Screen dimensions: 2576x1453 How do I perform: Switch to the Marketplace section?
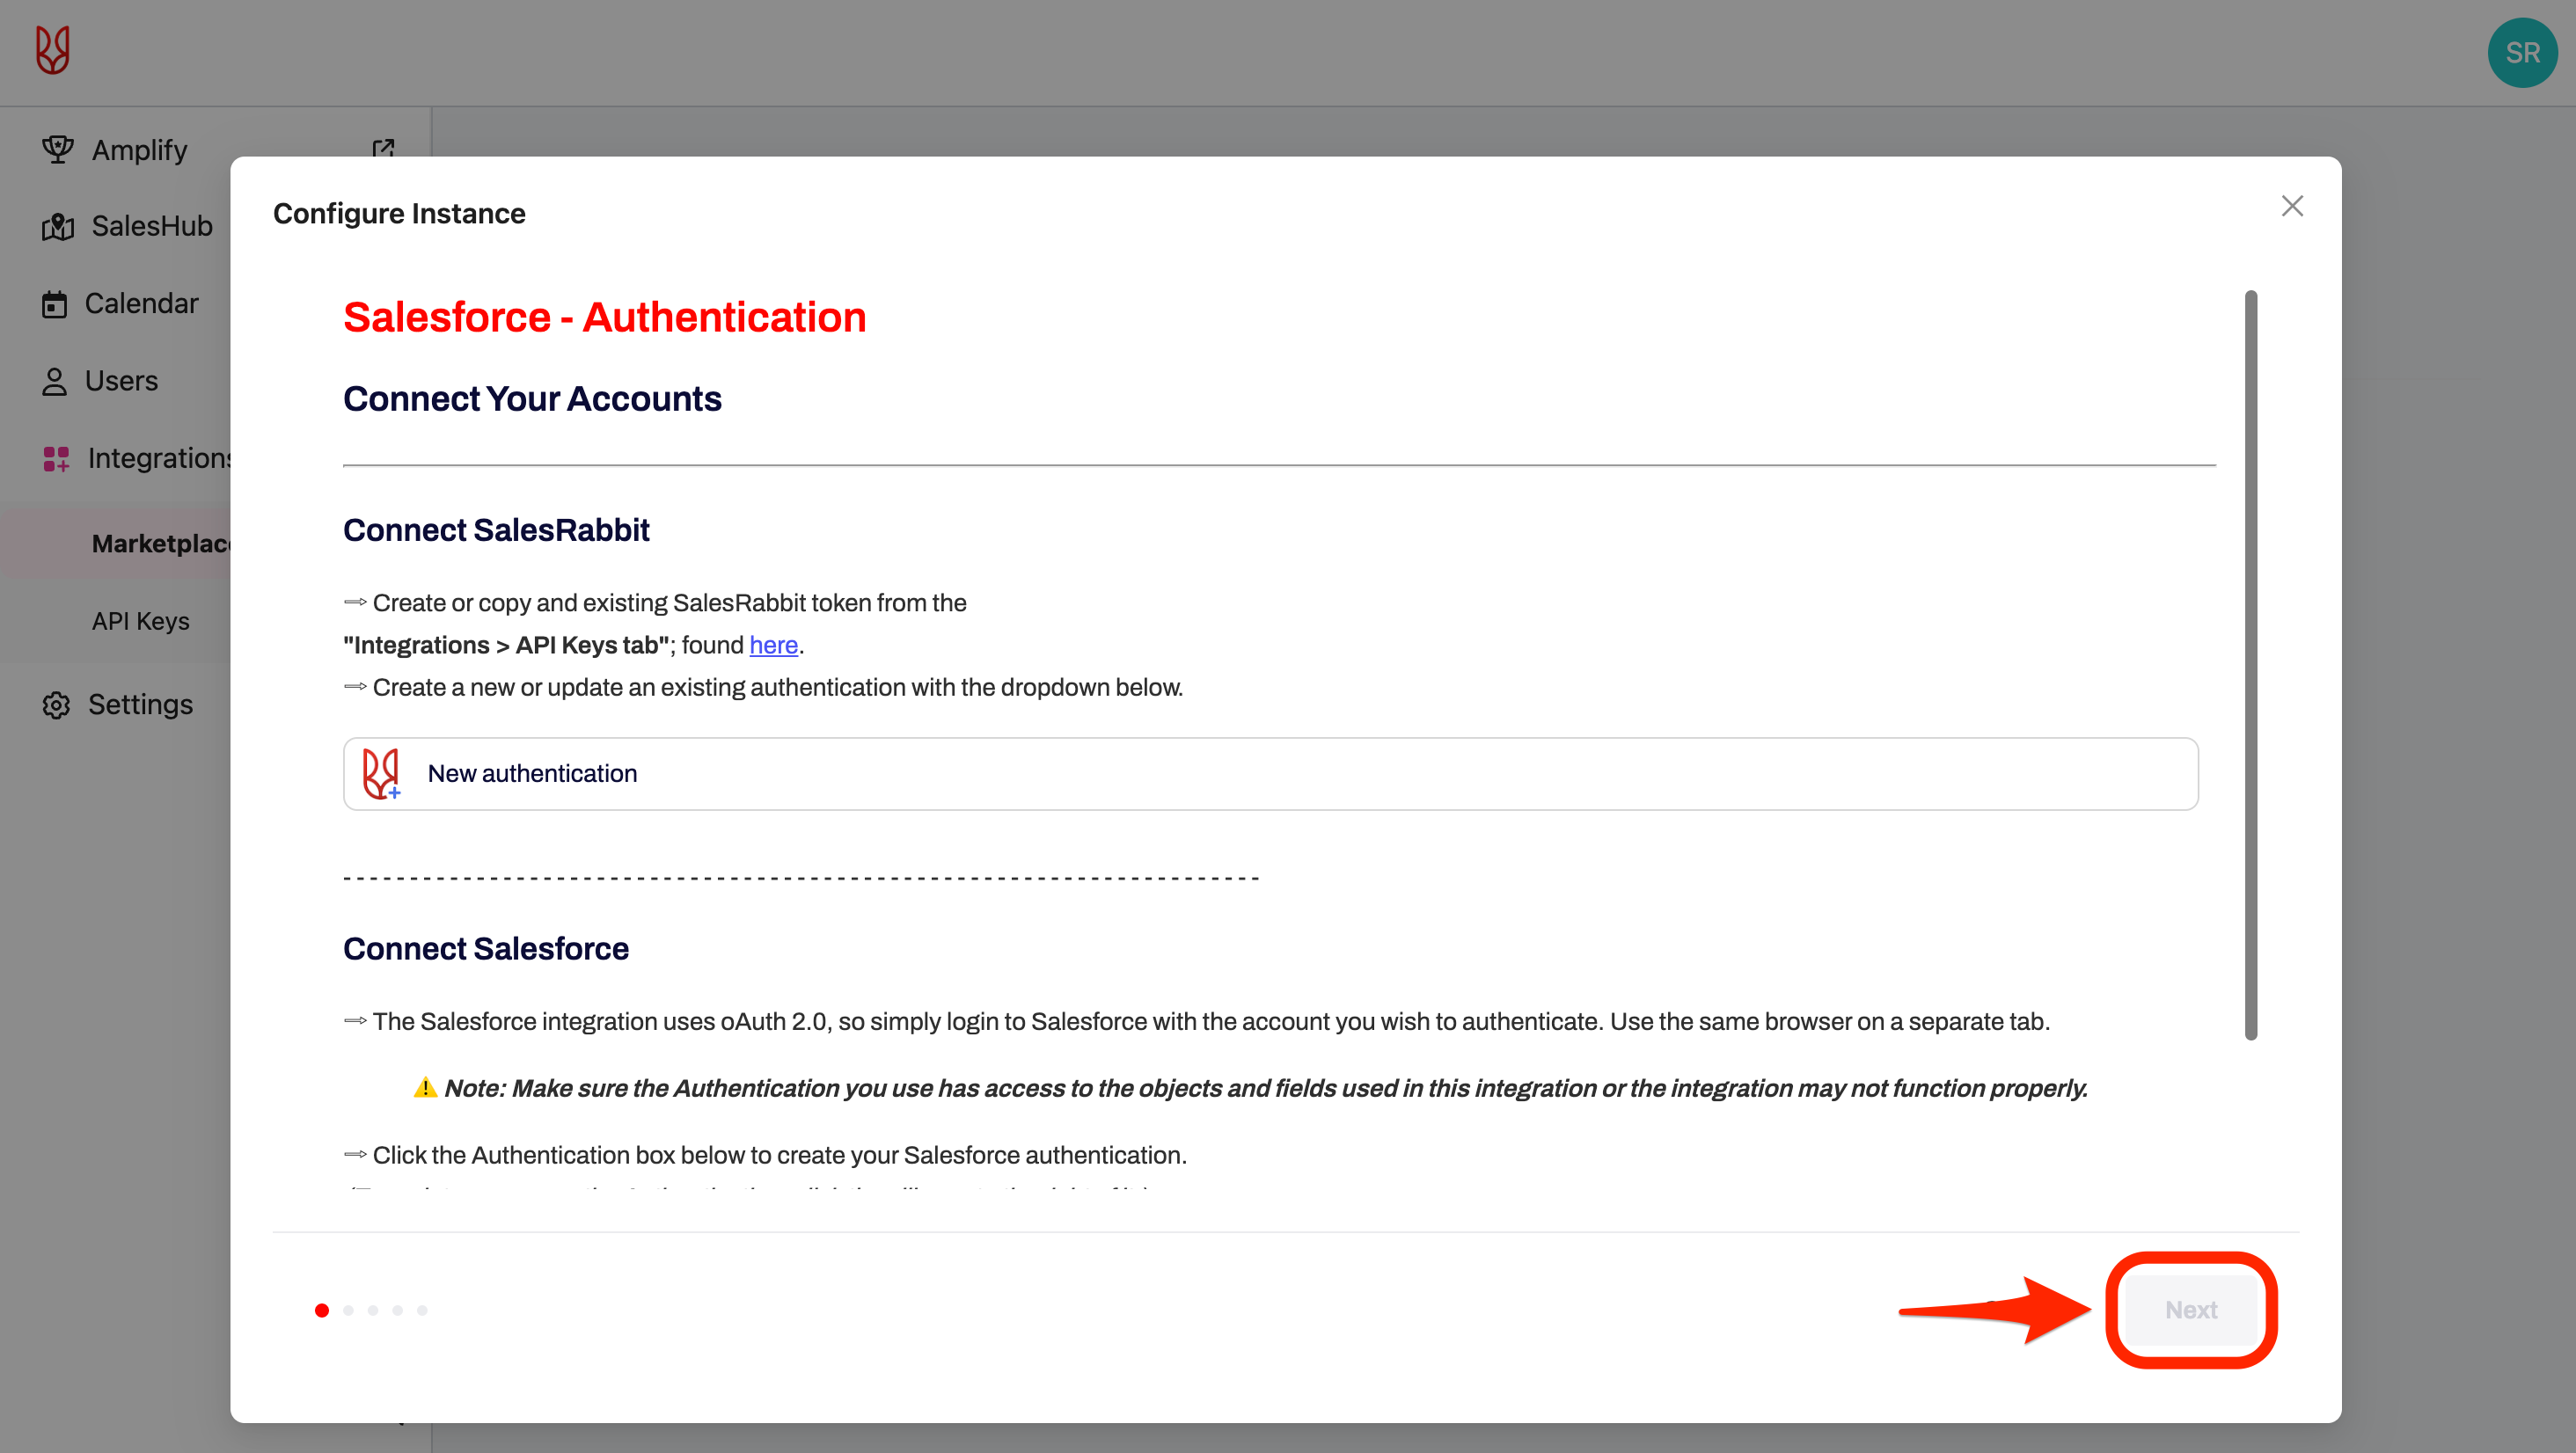tap(160, 543)
